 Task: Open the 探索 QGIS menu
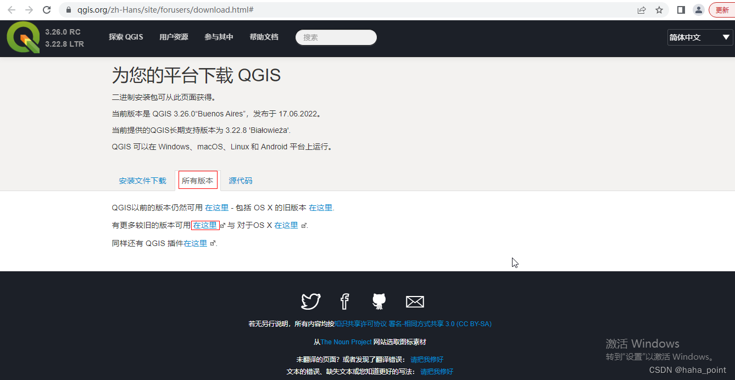coord(126,37)
